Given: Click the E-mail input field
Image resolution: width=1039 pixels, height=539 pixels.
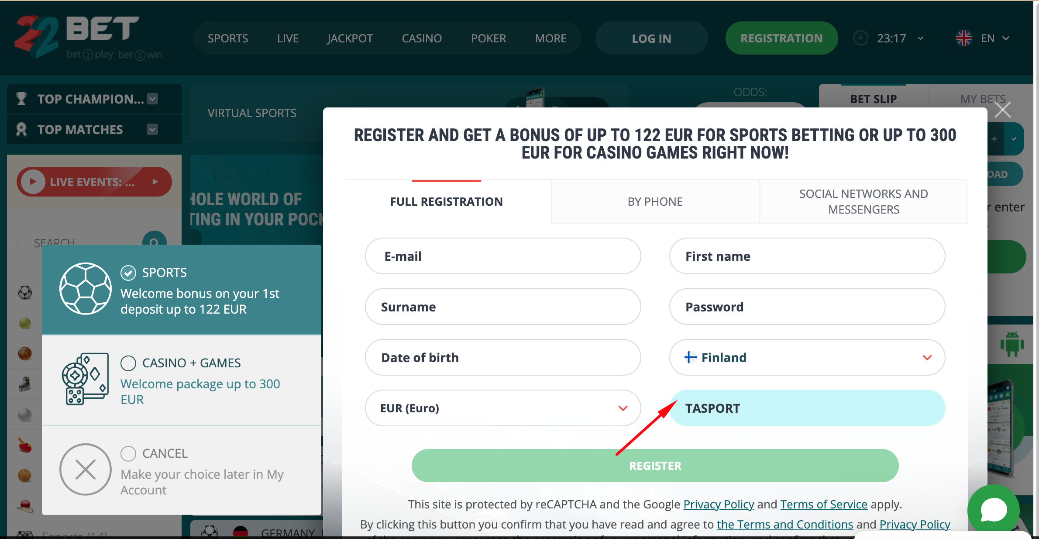Looking at the screenshot, I should tap(502, 256).
